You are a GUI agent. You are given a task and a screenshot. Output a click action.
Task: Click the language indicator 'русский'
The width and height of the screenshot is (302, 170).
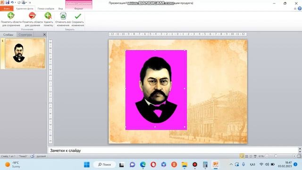coord(41,156)
